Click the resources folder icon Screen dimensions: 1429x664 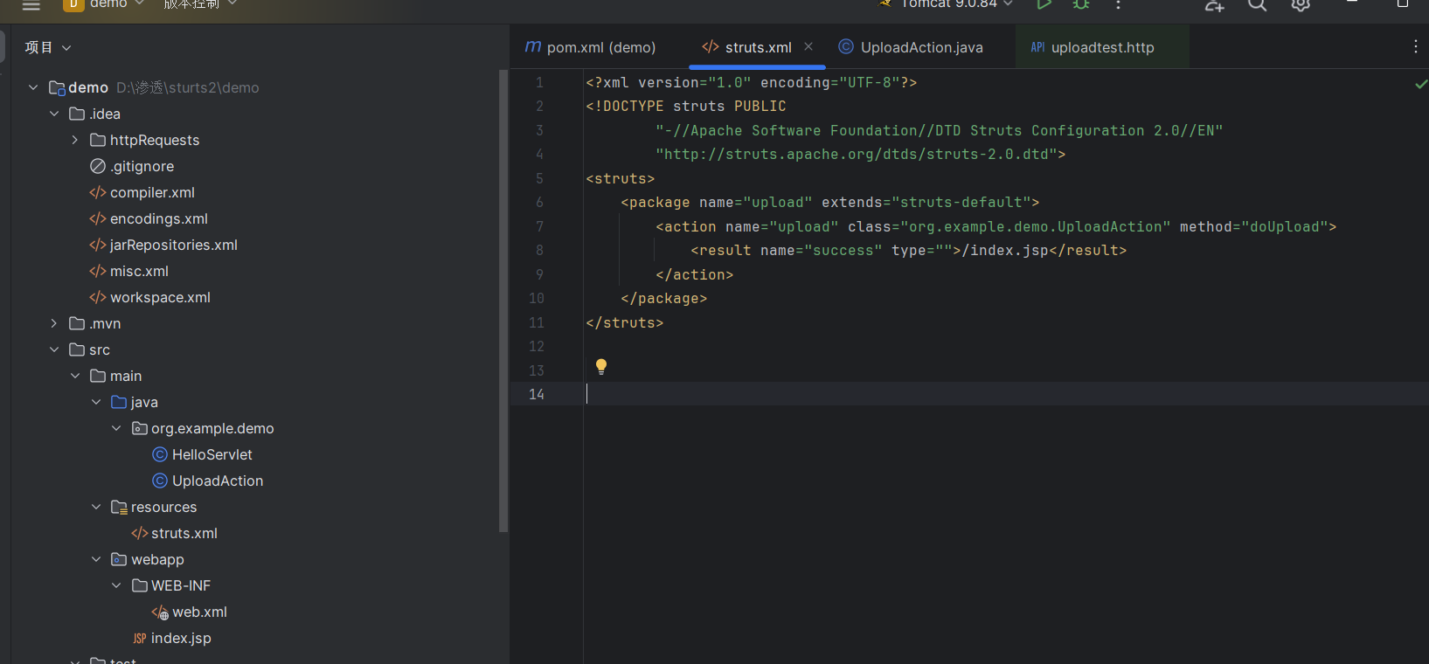119,507
